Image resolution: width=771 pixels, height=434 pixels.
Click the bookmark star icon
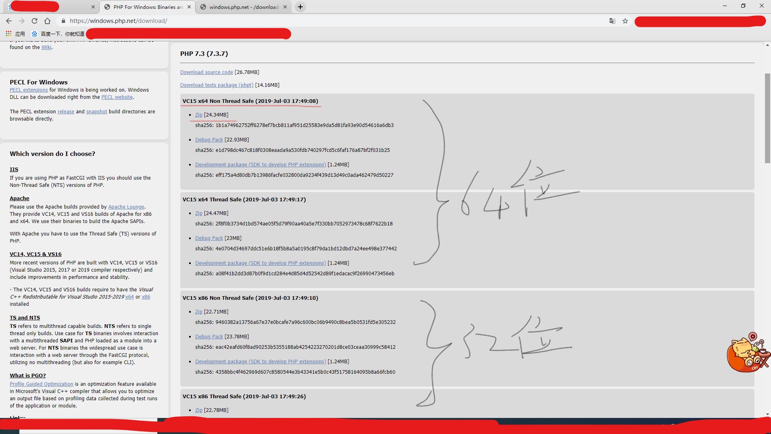point(625,21)
